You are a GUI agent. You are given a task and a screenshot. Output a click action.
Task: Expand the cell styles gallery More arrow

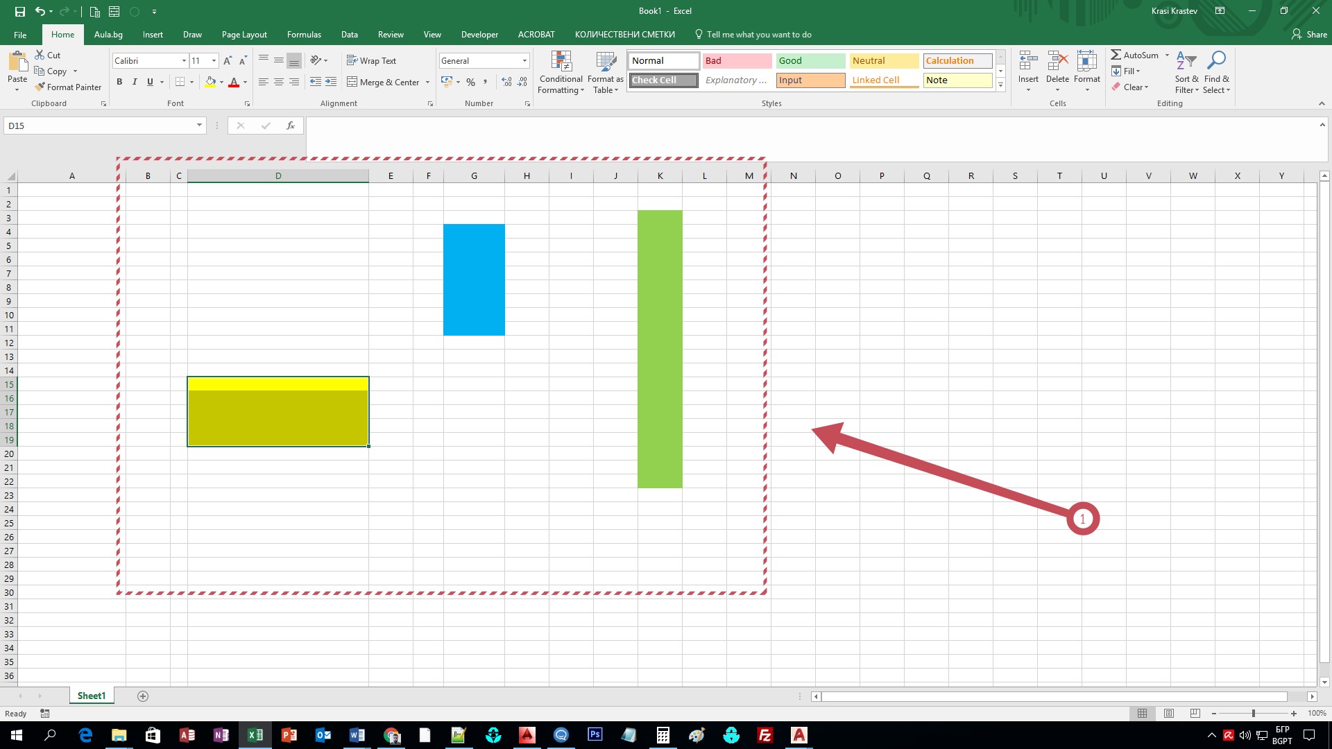point(1000,85)
